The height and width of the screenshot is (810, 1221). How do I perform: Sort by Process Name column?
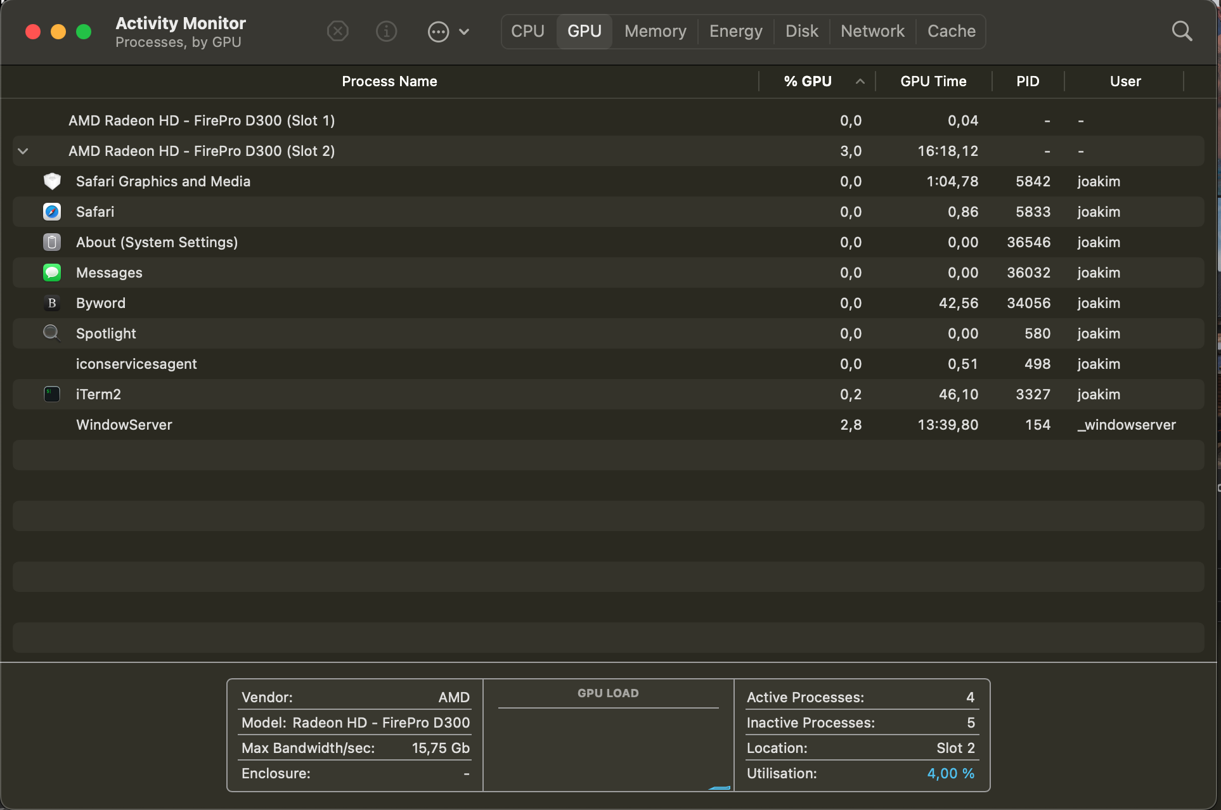(389, 81)
